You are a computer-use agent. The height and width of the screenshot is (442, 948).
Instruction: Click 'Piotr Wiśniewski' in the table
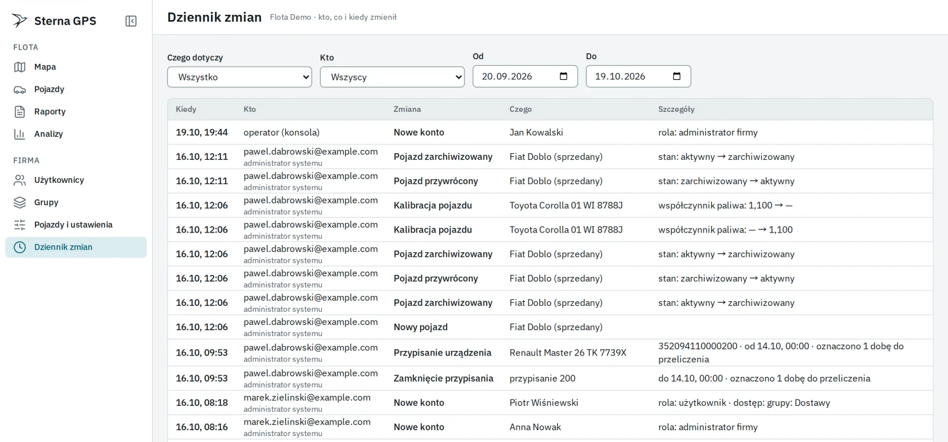click(544, 403)
